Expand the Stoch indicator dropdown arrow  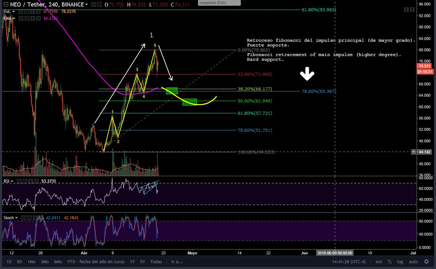(16, 218)
